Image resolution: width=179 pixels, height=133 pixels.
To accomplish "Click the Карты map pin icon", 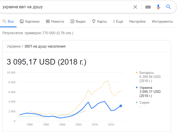I will [x=94, y=22].
